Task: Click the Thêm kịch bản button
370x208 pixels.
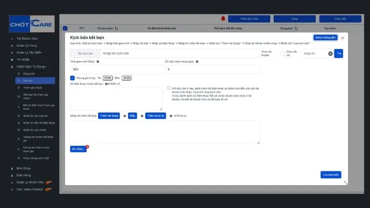Action: (249, 19)
